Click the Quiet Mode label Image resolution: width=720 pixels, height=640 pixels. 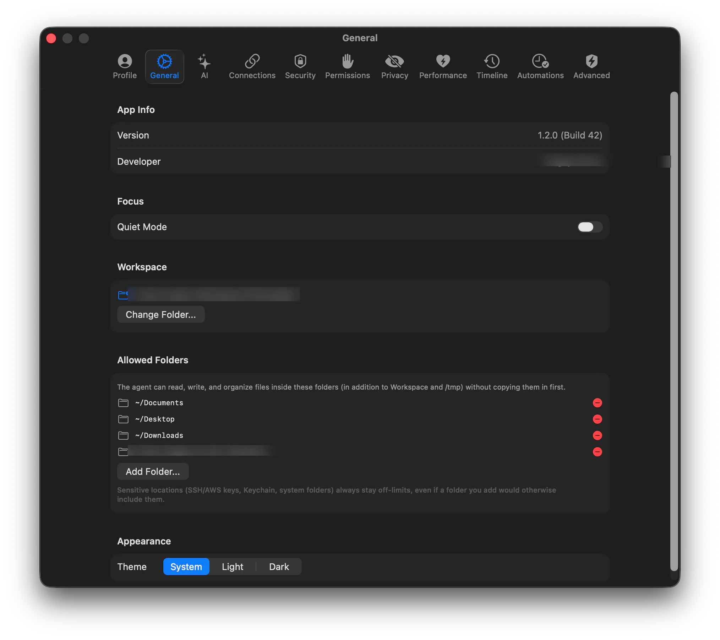pos(142,227)
